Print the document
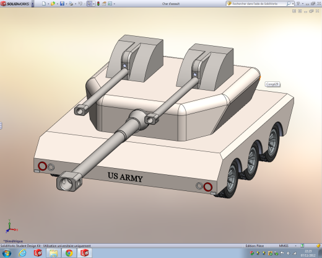 pos(71,4)
